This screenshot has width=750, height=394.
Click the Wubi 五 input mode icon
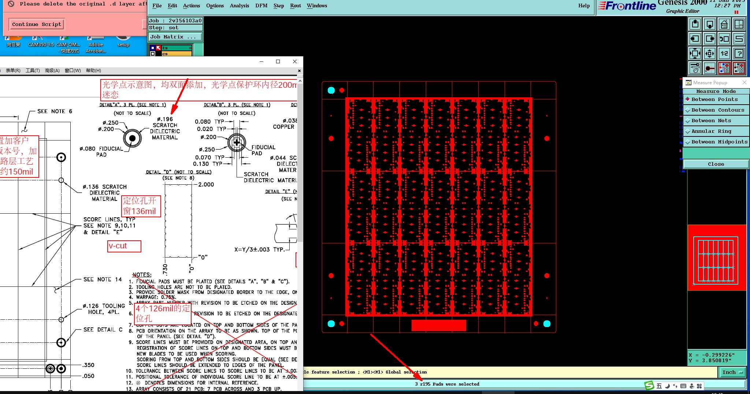pos(659,386)
